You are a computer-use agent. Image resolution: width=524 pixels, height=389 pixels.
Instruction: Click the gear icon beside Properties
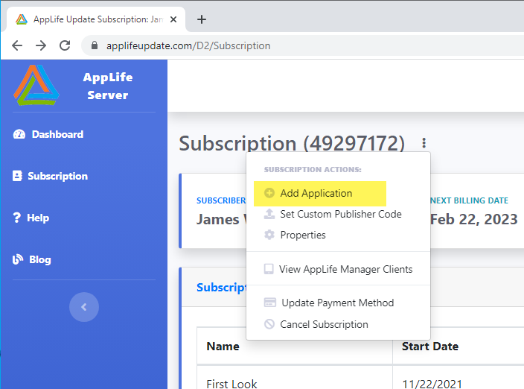269,235
